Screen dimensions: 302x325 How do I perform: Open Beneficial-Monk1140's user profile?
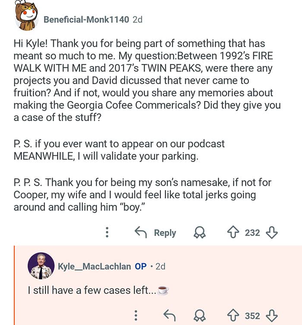(x=86, y=20)
